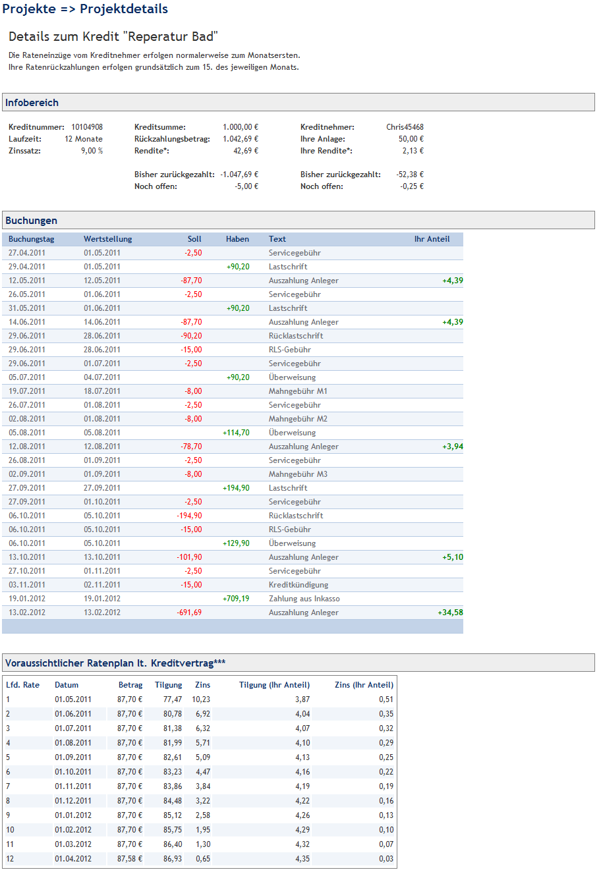This screenshot has height=874, width=601.
Task: Click the Wertstellung column header
Action: point(108,239)
